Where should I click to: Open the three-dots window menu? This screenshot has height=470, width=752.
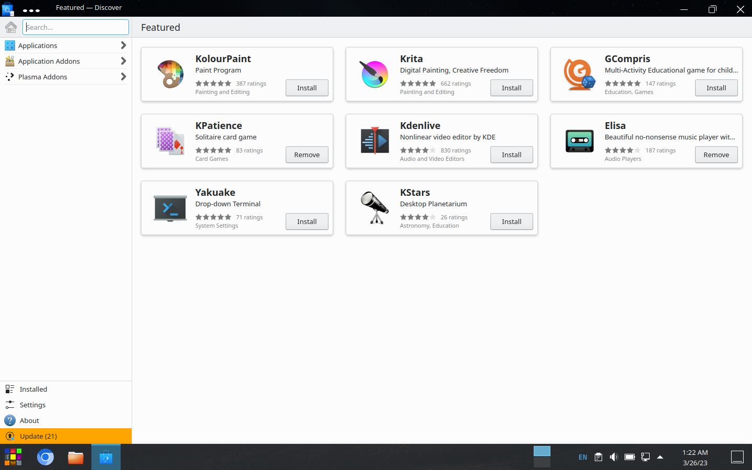31,10
